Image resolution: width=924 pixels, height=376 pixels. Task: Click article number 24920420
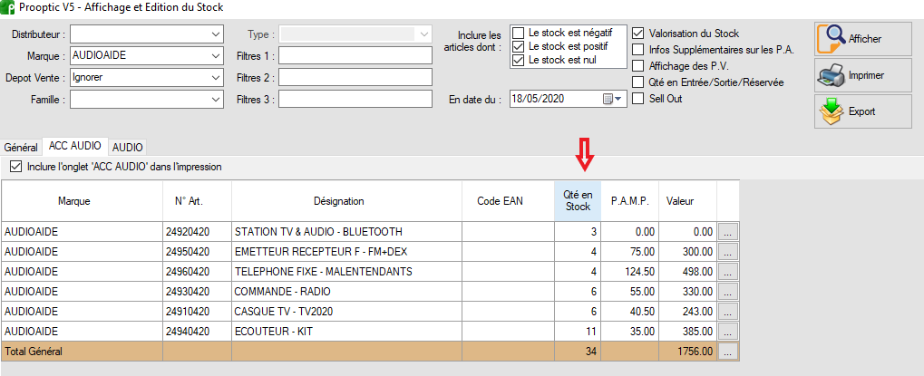(188, 231)
